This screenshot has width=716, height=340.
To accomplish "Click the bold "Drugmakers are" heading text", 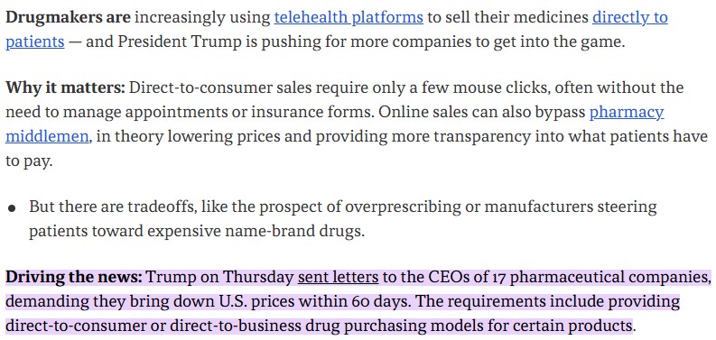I will coord(68,18).
